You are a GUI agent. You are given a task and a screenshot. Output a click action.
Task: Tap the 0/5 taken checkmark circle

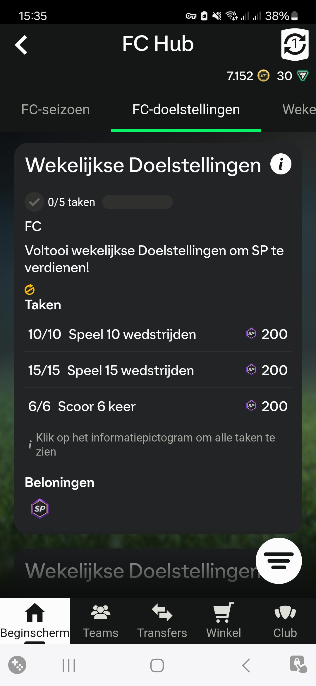point(34,202)
